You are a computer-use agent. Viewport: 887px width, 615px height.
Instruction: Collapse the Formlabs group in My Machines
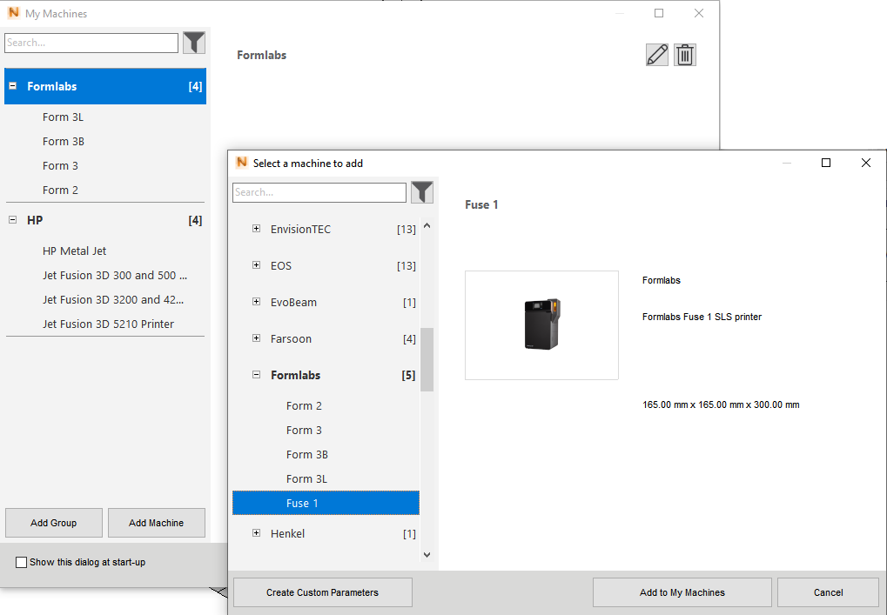click(x=12, y=86)
